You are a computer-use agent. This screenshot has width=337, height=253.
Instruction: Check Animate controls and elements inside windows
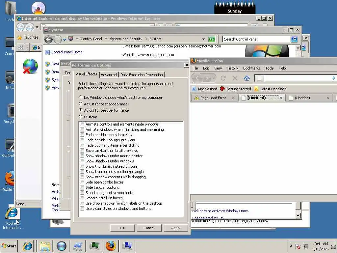coord(82,124)
